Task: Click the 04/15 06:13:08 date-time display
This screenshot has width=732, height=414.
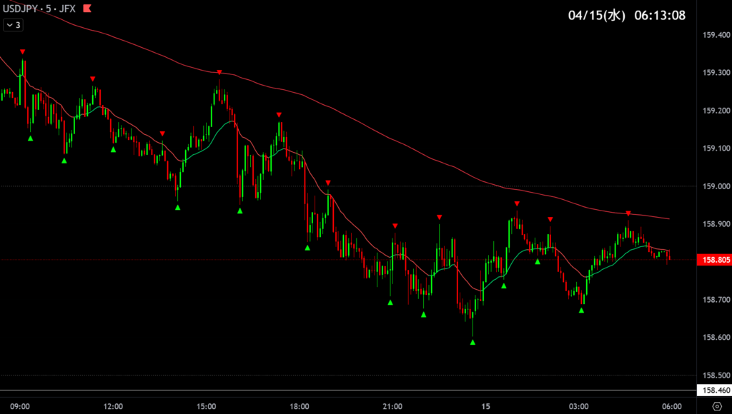Action: coord(627,15)
